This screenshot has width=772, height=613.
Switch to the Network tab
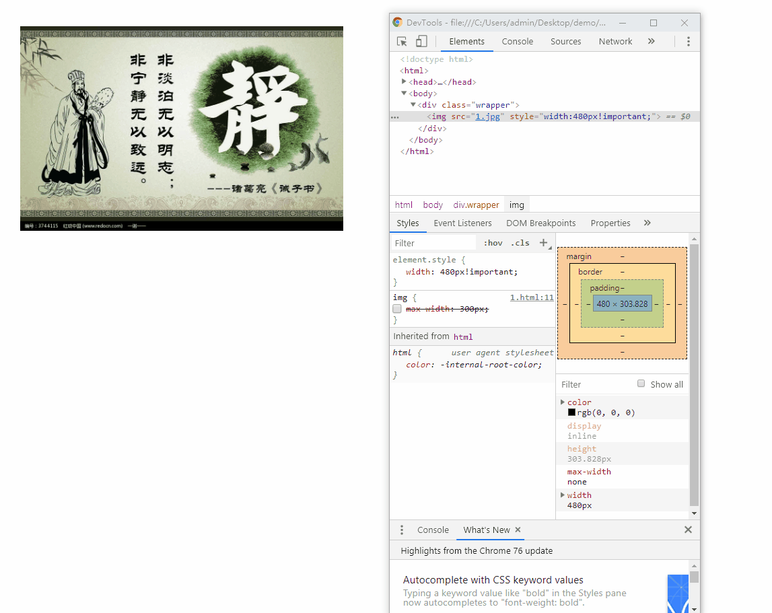point(615,42)
